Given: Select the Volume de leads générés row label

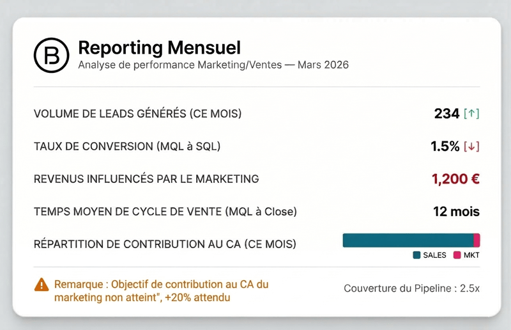Looking at the screenshot, I should click(137, 114).
